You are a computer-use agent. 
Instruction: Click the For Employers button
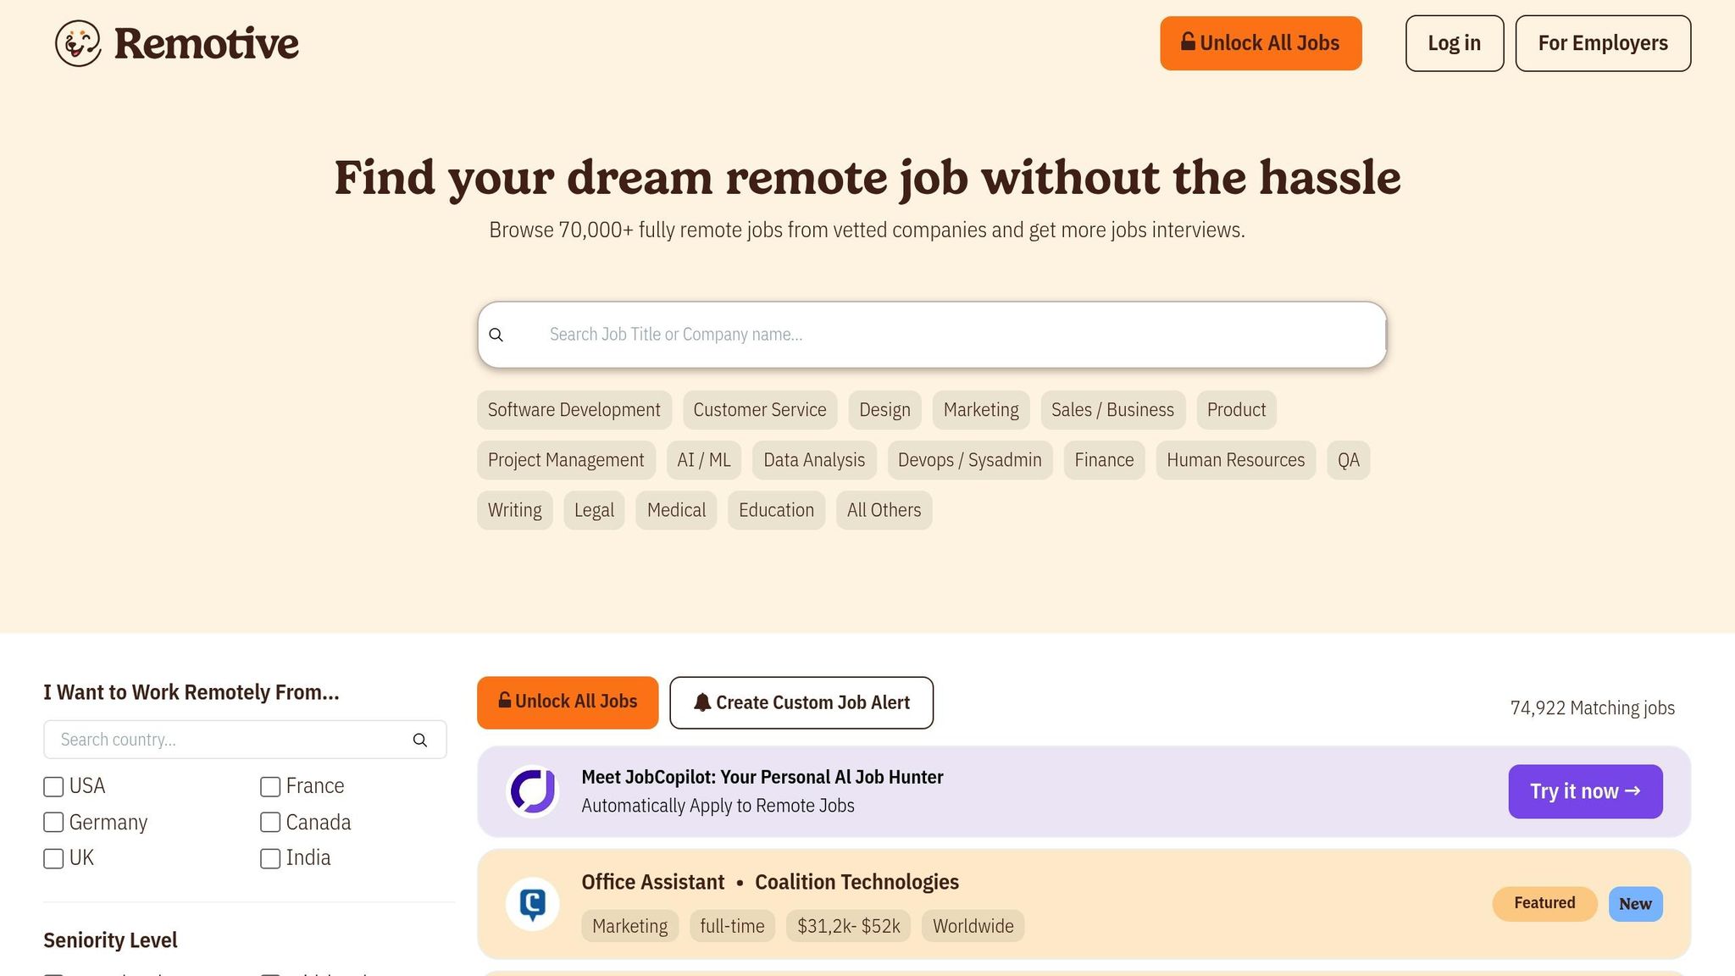(1603, 42)
